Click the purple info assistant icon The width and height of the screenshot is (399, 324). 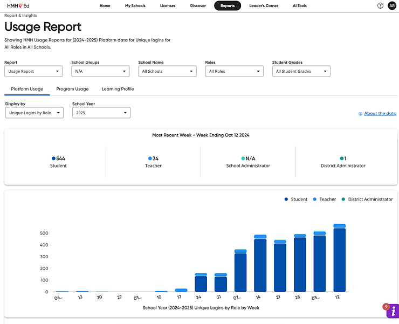pos(393,311)
